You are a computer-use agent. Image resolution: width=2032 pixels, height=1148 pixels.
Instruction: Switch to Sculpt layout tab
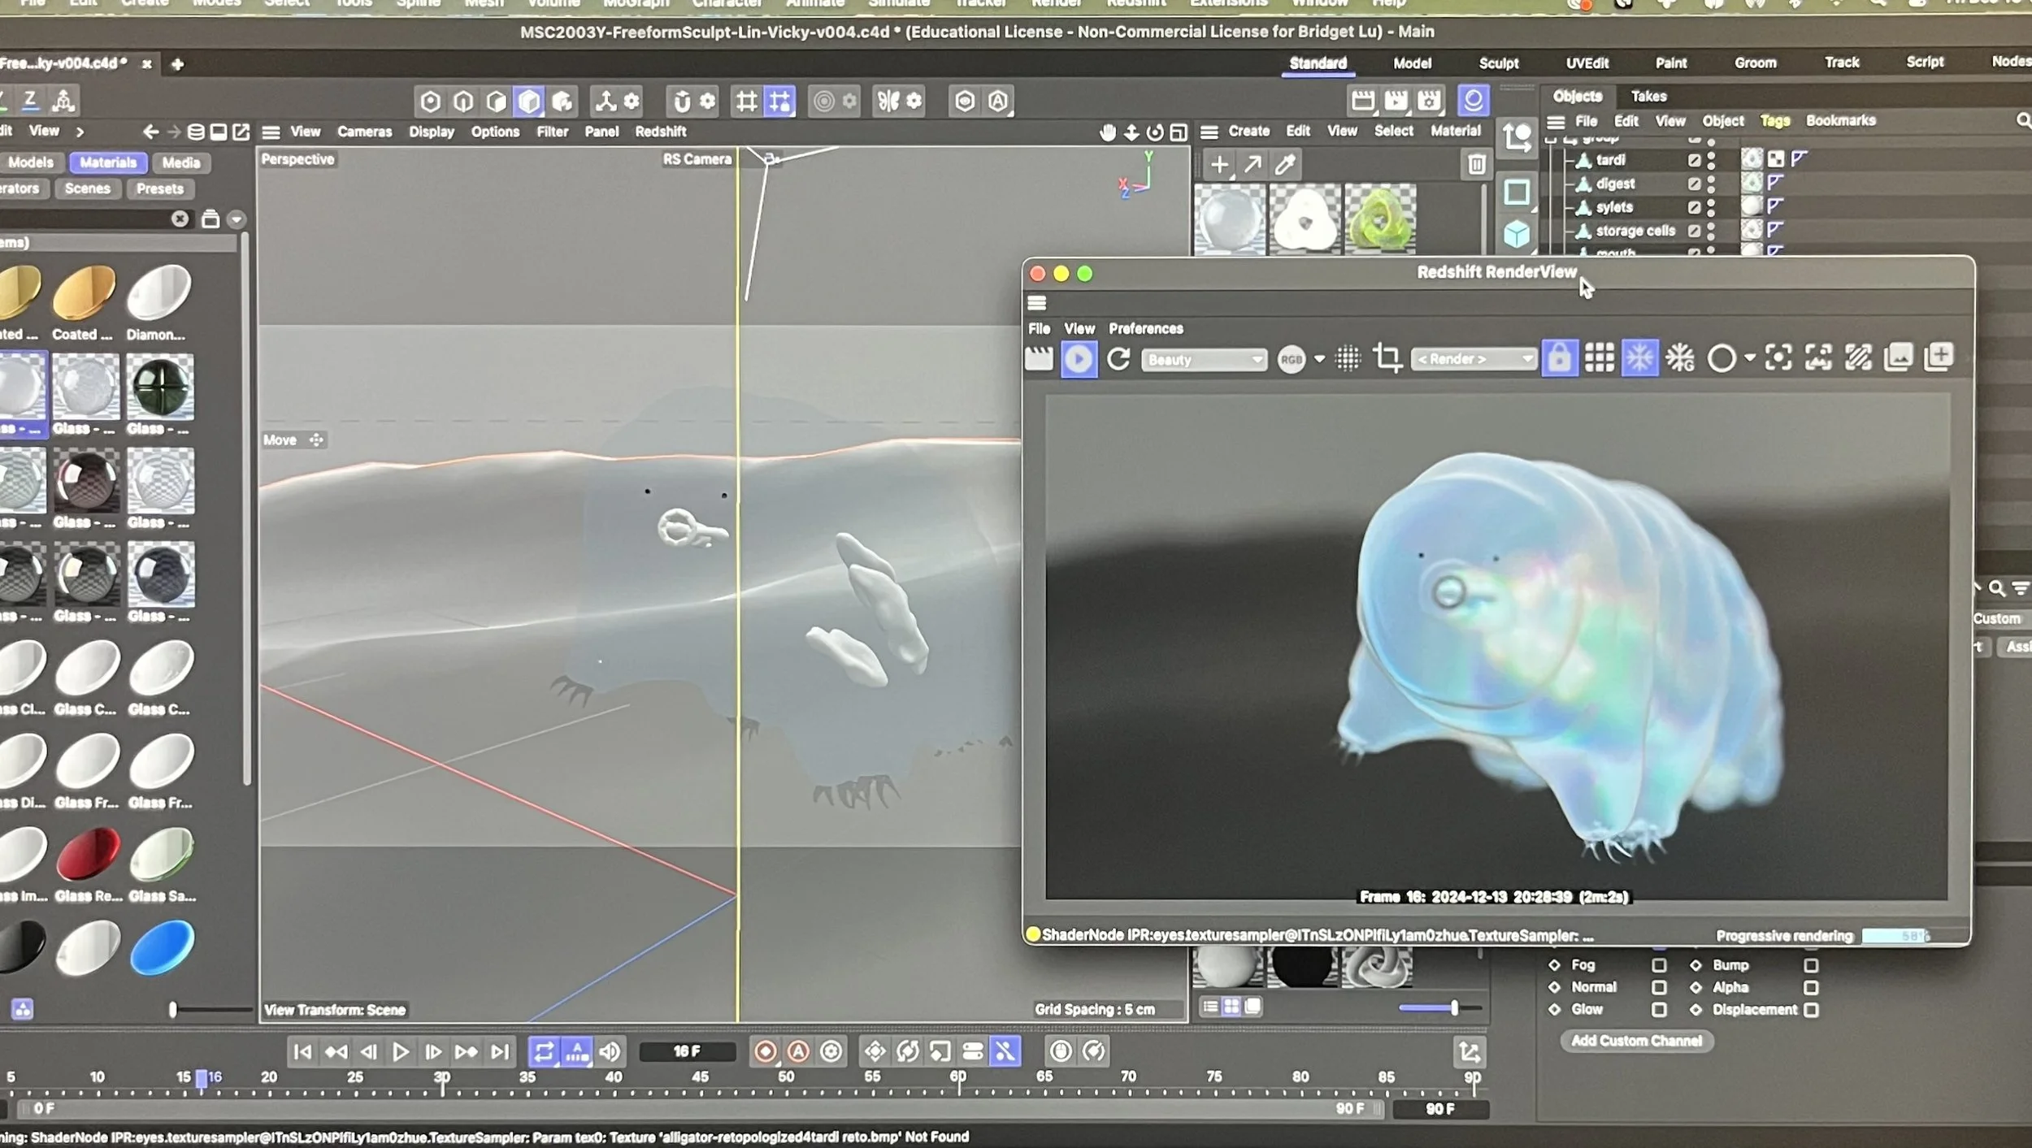point(1498,63)
